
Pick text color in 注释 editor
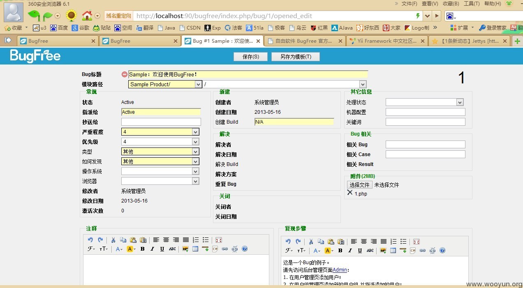(x=119, y=249)
